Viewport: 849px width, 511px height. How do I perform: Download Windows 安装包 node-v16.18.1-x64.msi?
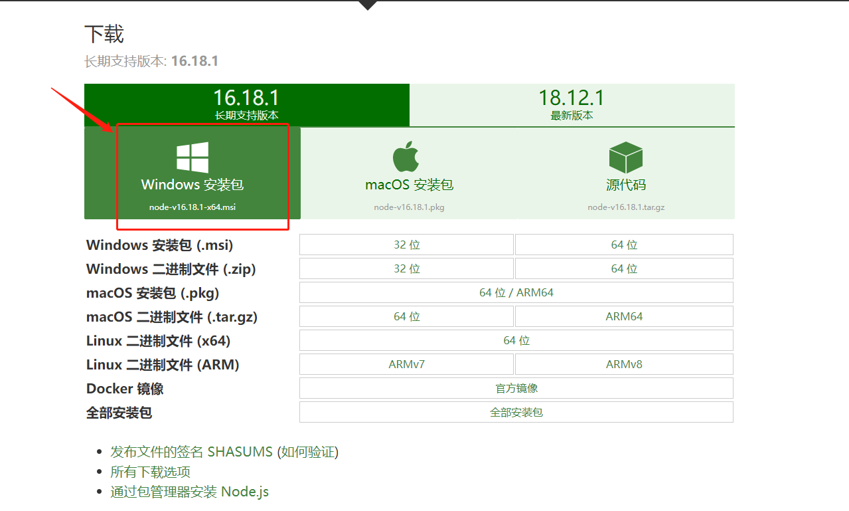193,173
